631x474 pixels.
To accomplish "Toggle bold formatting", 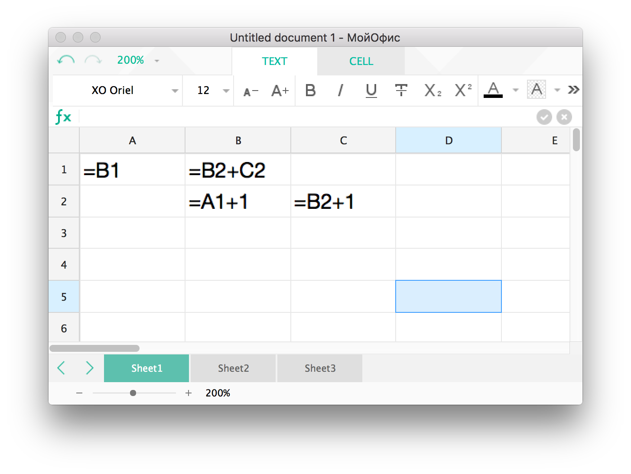I will point(310,90).
